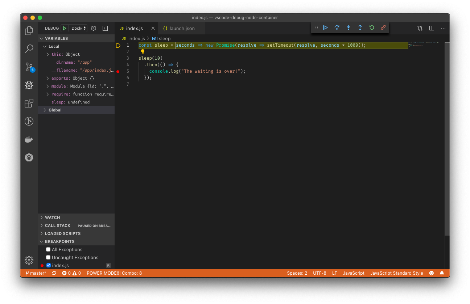Open the notifications bell in status bar
This screenshot has width=470, height=304.
tap(442, 273)
